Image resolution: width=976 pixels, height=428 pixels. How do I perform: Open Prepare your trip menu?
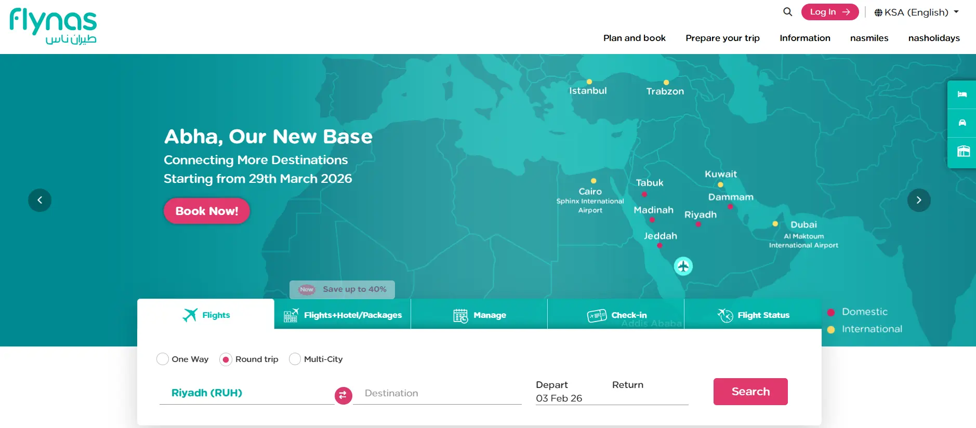[722, 38]
